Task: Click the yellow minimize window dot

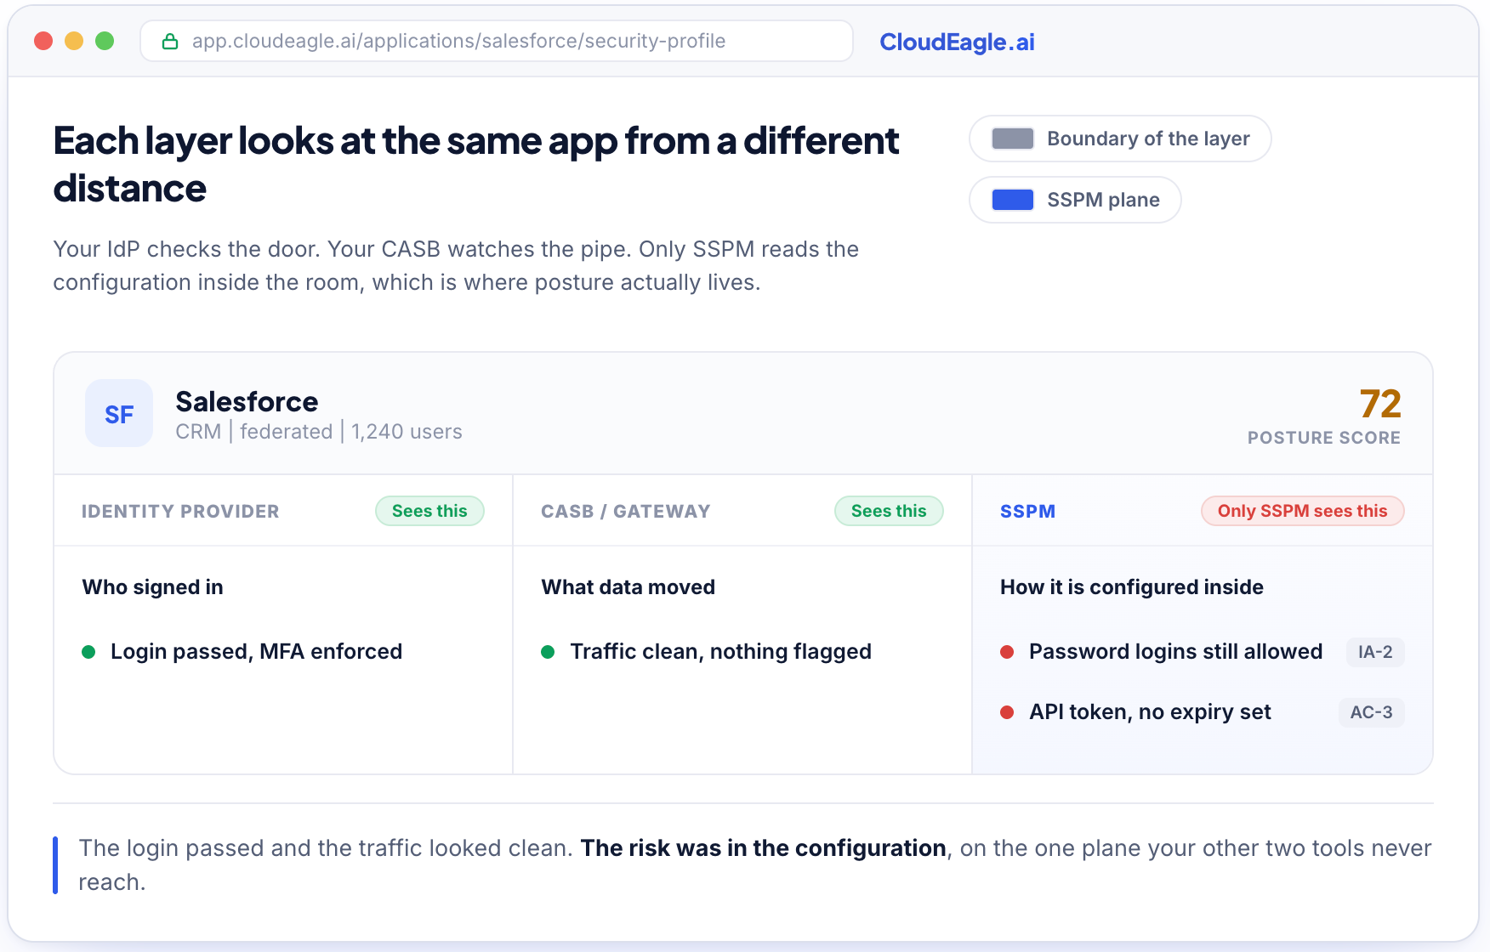Action: point(74,41)
